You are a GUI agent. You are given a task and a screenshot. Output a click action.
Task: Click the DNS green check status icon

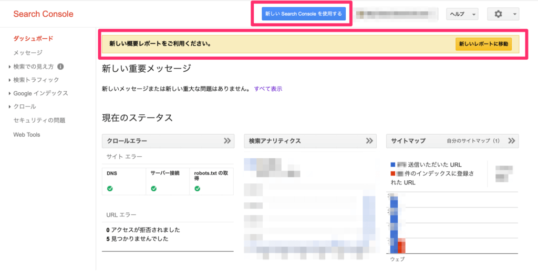(x=110, y=189)
